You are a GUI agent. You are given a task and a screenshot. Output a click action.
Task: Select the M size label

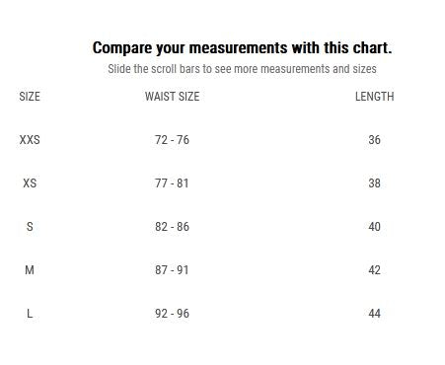[30, 270]
